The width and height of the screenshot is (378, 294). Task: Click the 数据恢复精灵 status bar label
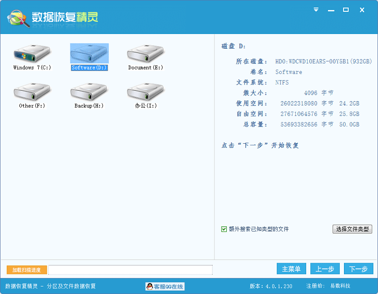21,286
